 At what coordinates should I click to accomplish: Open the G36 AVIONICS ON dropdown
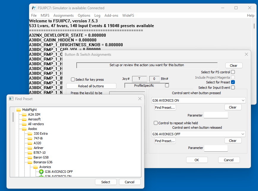(x=243, y=100)
